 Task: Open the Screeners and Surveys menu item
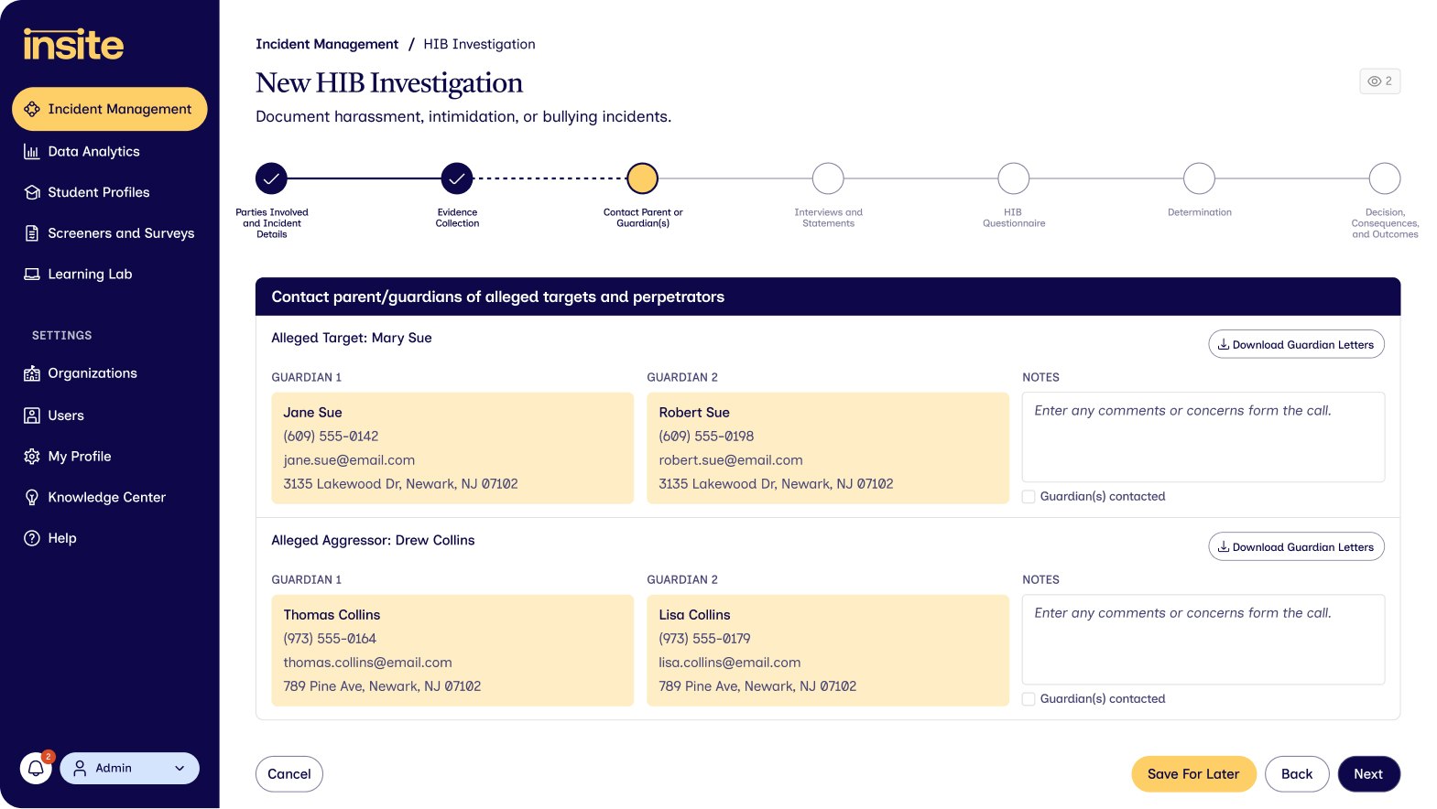coord(110,233)
